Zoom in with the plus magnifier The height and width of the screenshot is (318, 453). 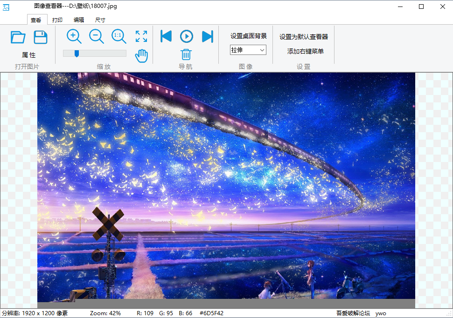[x=74, y=36]
